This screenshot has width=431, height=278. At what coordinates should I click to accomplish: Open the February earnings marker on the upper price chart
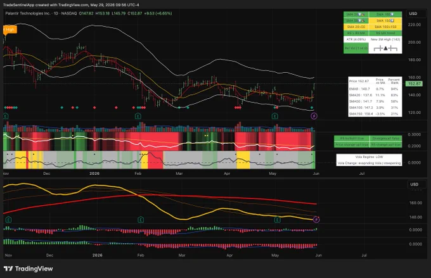click(138, 116)
